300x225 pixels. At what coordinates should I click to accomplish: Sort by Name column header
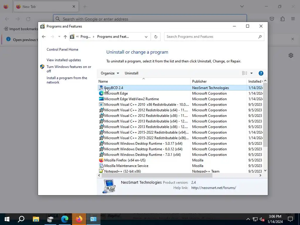pyautogui.click(x=144, y=81)
